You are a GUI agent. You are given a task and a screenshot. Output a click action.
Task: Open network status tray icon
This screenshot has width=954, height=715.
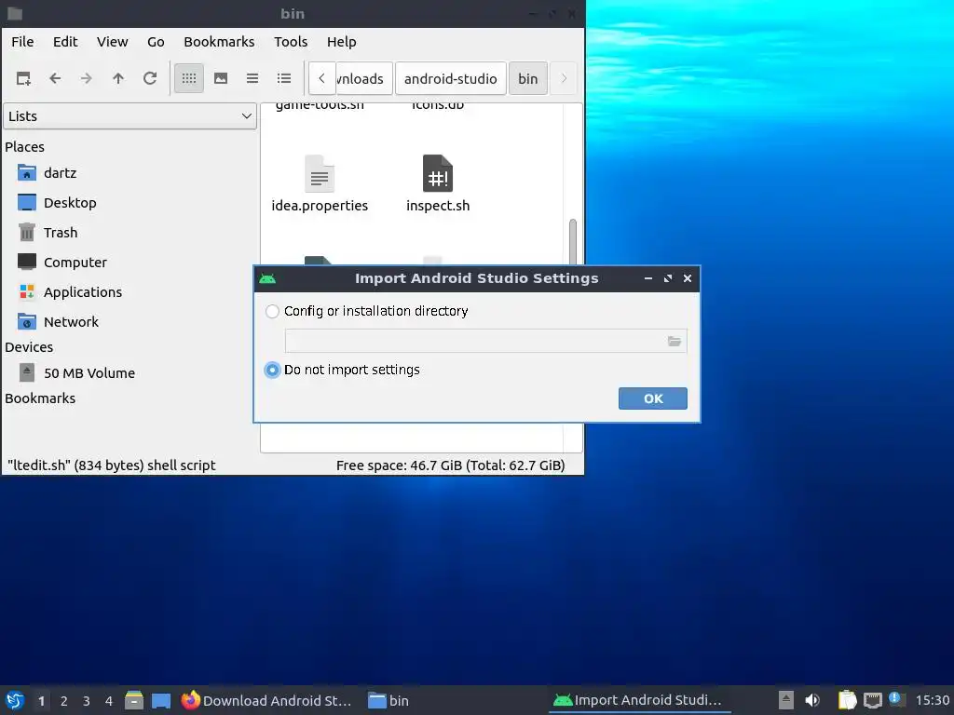(x=872, y=700)
